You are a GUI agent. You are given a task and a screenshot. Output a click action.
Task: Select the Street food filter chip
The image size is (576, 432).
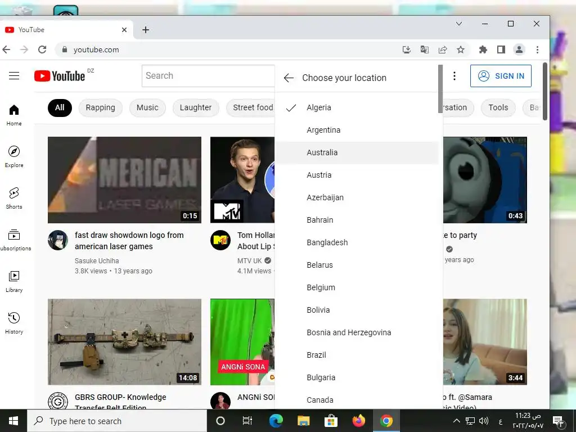[x=250, y=107]
